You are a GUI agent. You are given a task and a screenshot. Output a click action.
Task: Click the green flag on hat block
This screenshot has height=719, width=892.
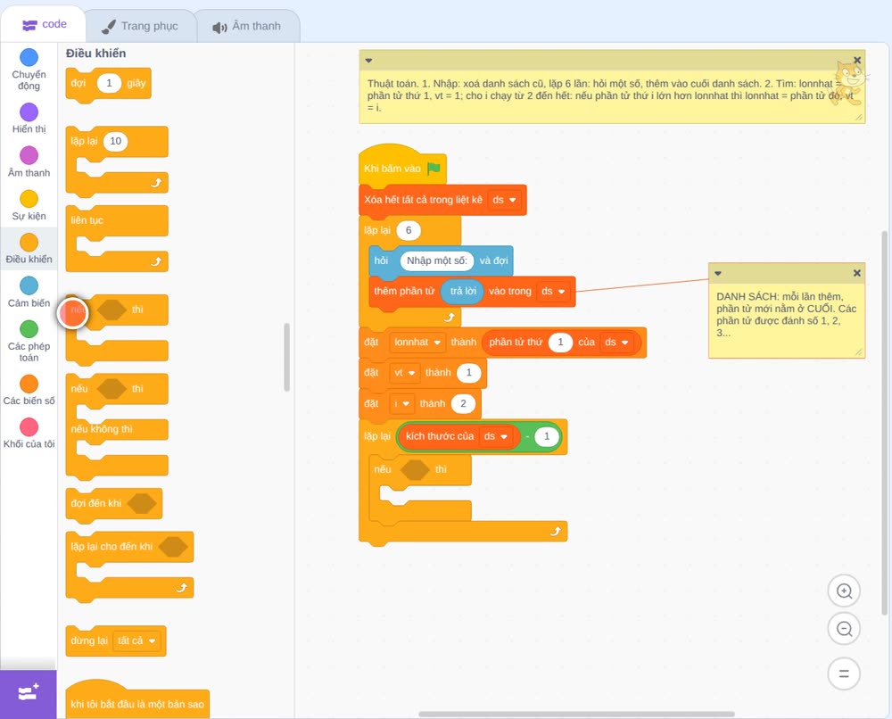pyautogui.click(x=434, y=169)
